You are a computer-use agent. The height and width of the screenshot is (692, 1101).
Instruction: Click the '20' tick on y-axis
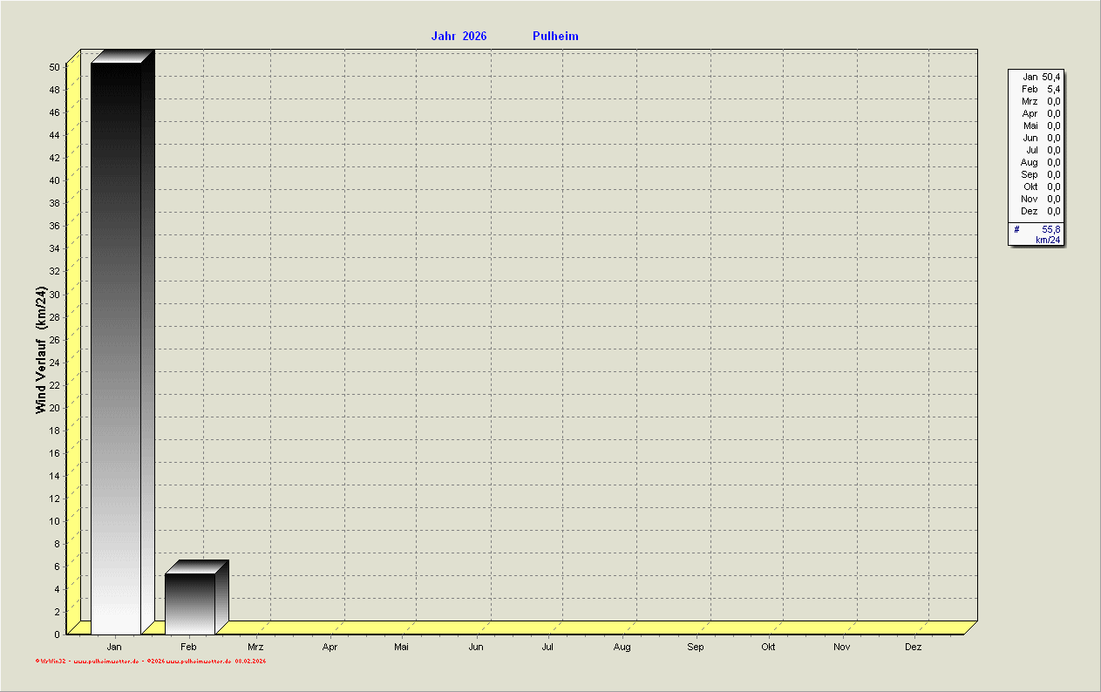[54, 407]
